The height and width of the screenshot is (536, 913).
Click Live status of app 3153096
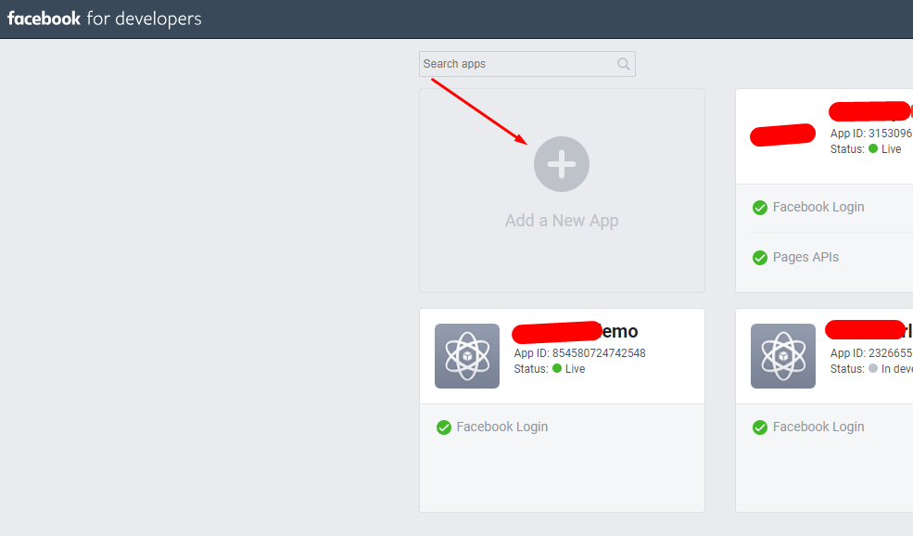pos(884,149)
